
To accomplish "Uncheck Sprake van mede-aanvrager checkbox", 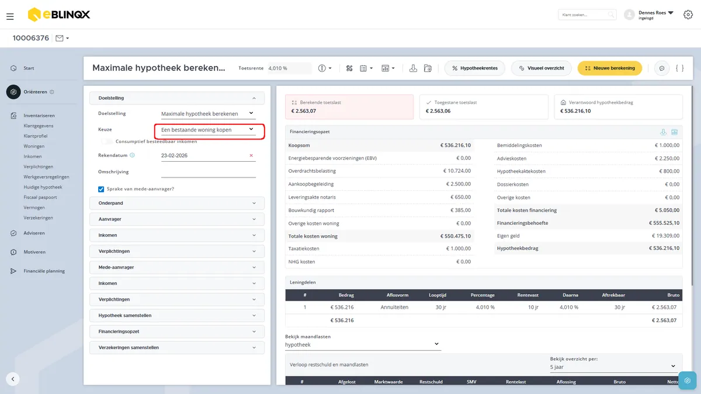I will coord(101,189).
